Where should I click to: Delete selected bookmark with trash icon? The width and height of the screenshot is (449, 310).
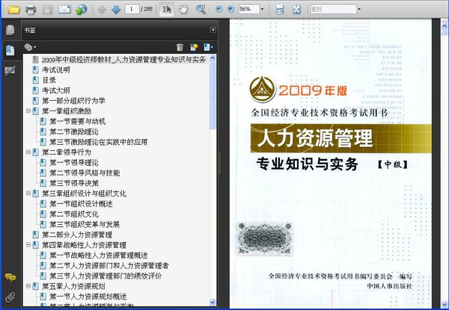(x=180, y=47)
